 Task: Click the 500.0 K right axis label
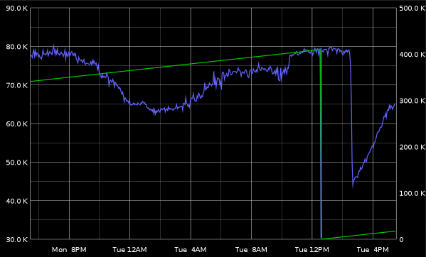[x=412, y=9]
